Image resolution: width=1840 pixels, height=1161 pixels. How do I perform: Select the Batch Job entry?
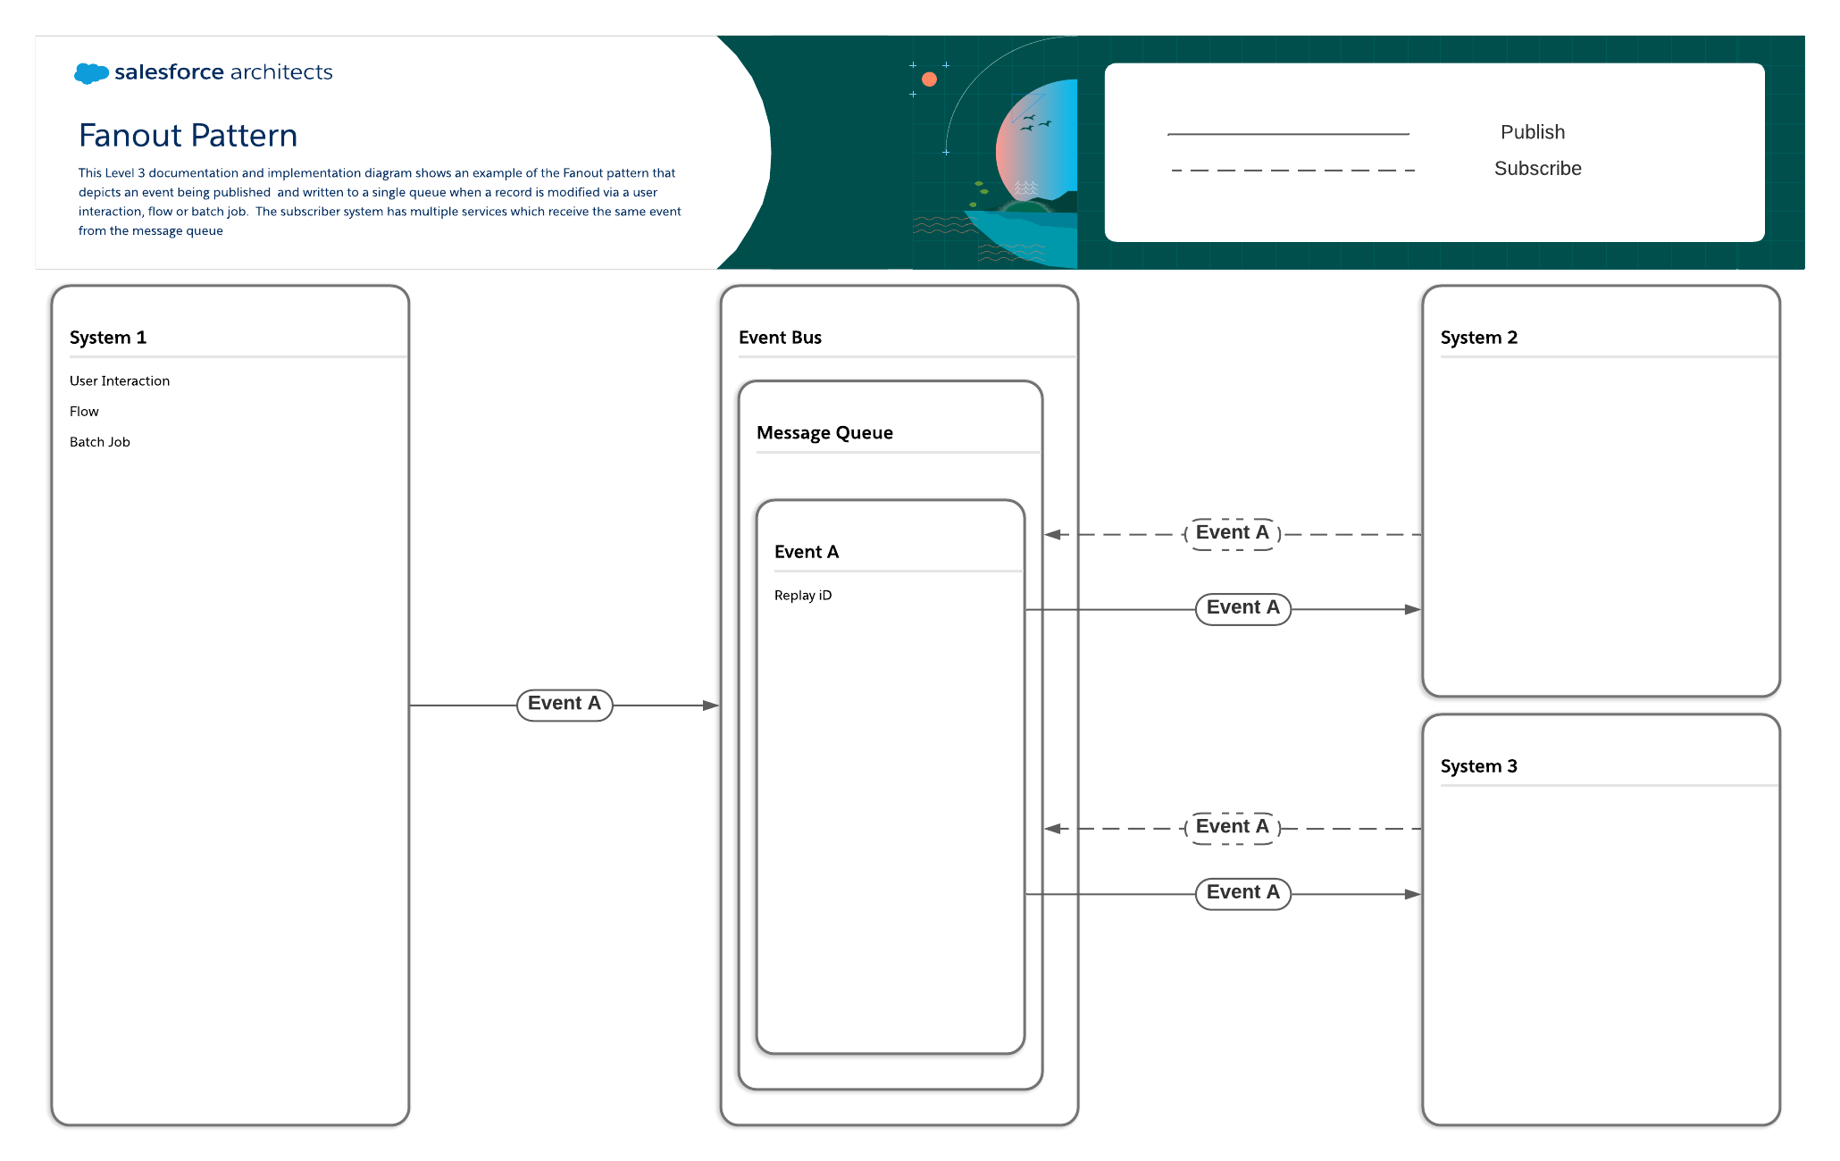point(100,442)
